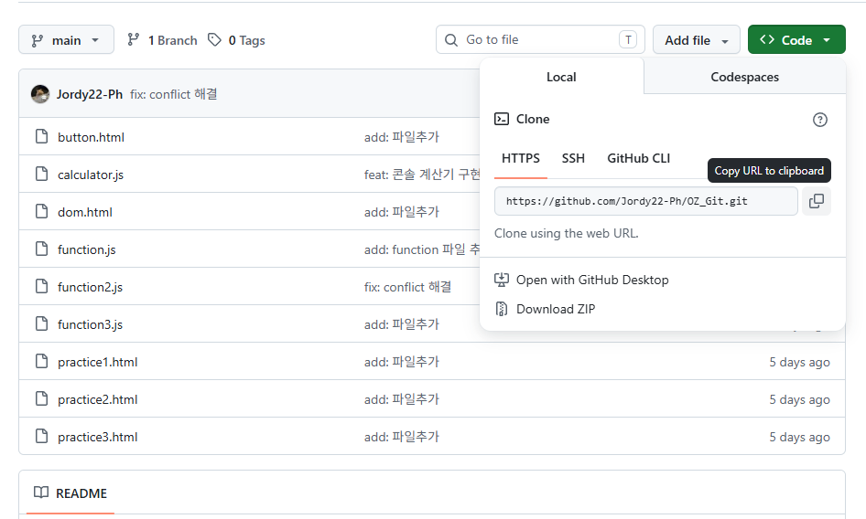Select the repository clone URL field
866x519 pixels.
[645, 201]
